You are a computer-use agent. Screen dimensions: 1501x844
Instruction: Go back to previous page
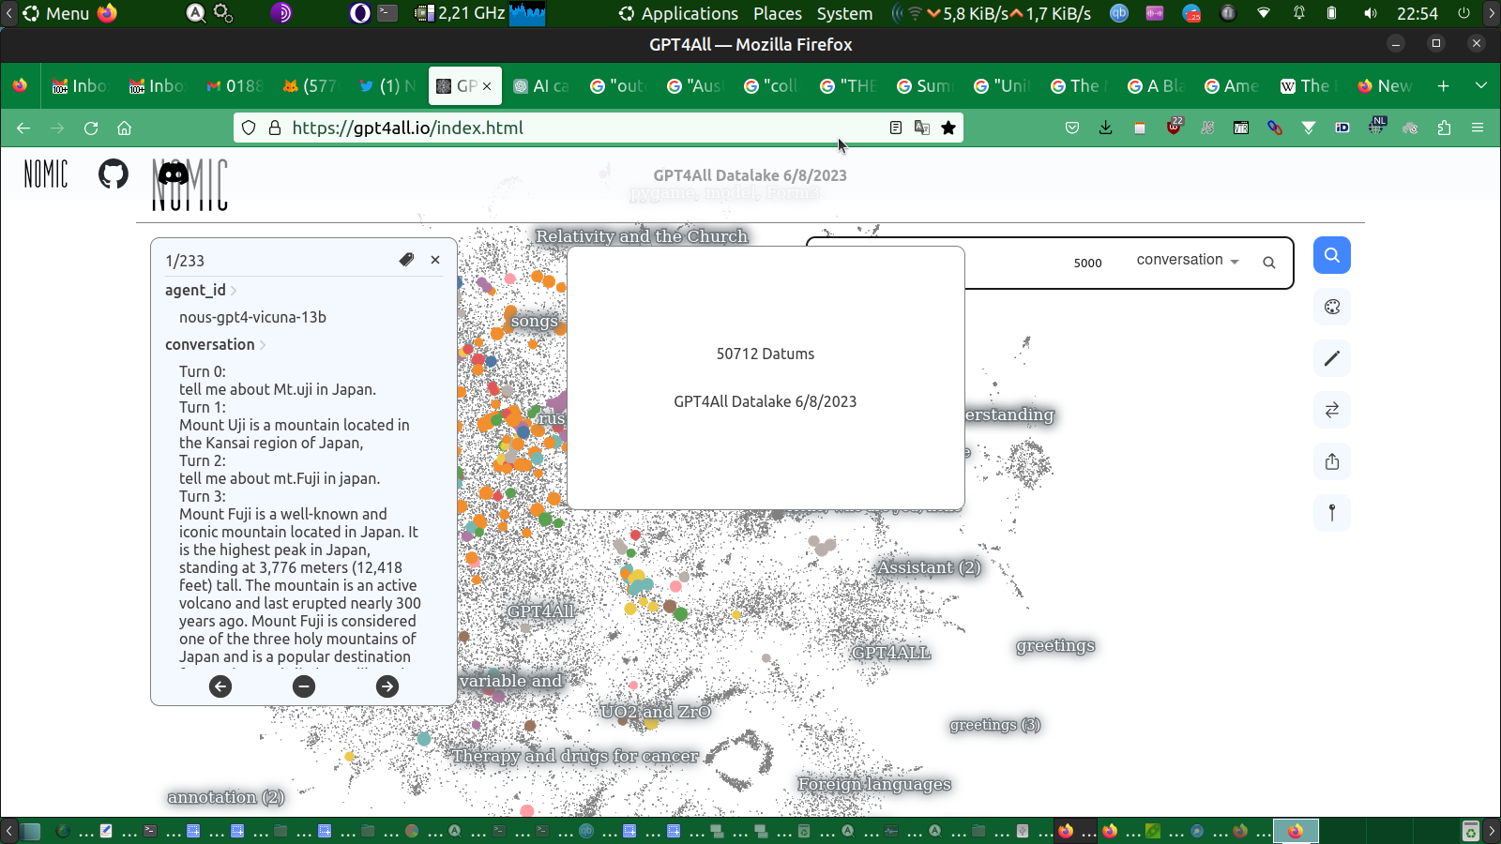(23, 128)
